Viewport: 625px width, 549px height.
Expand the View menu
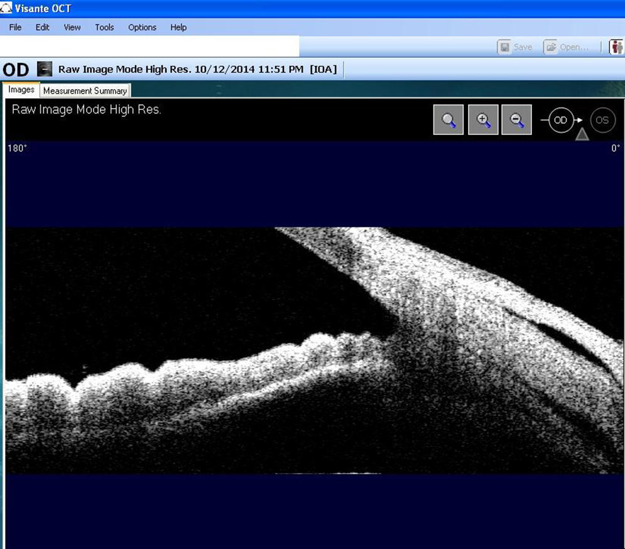coord(72,28)
